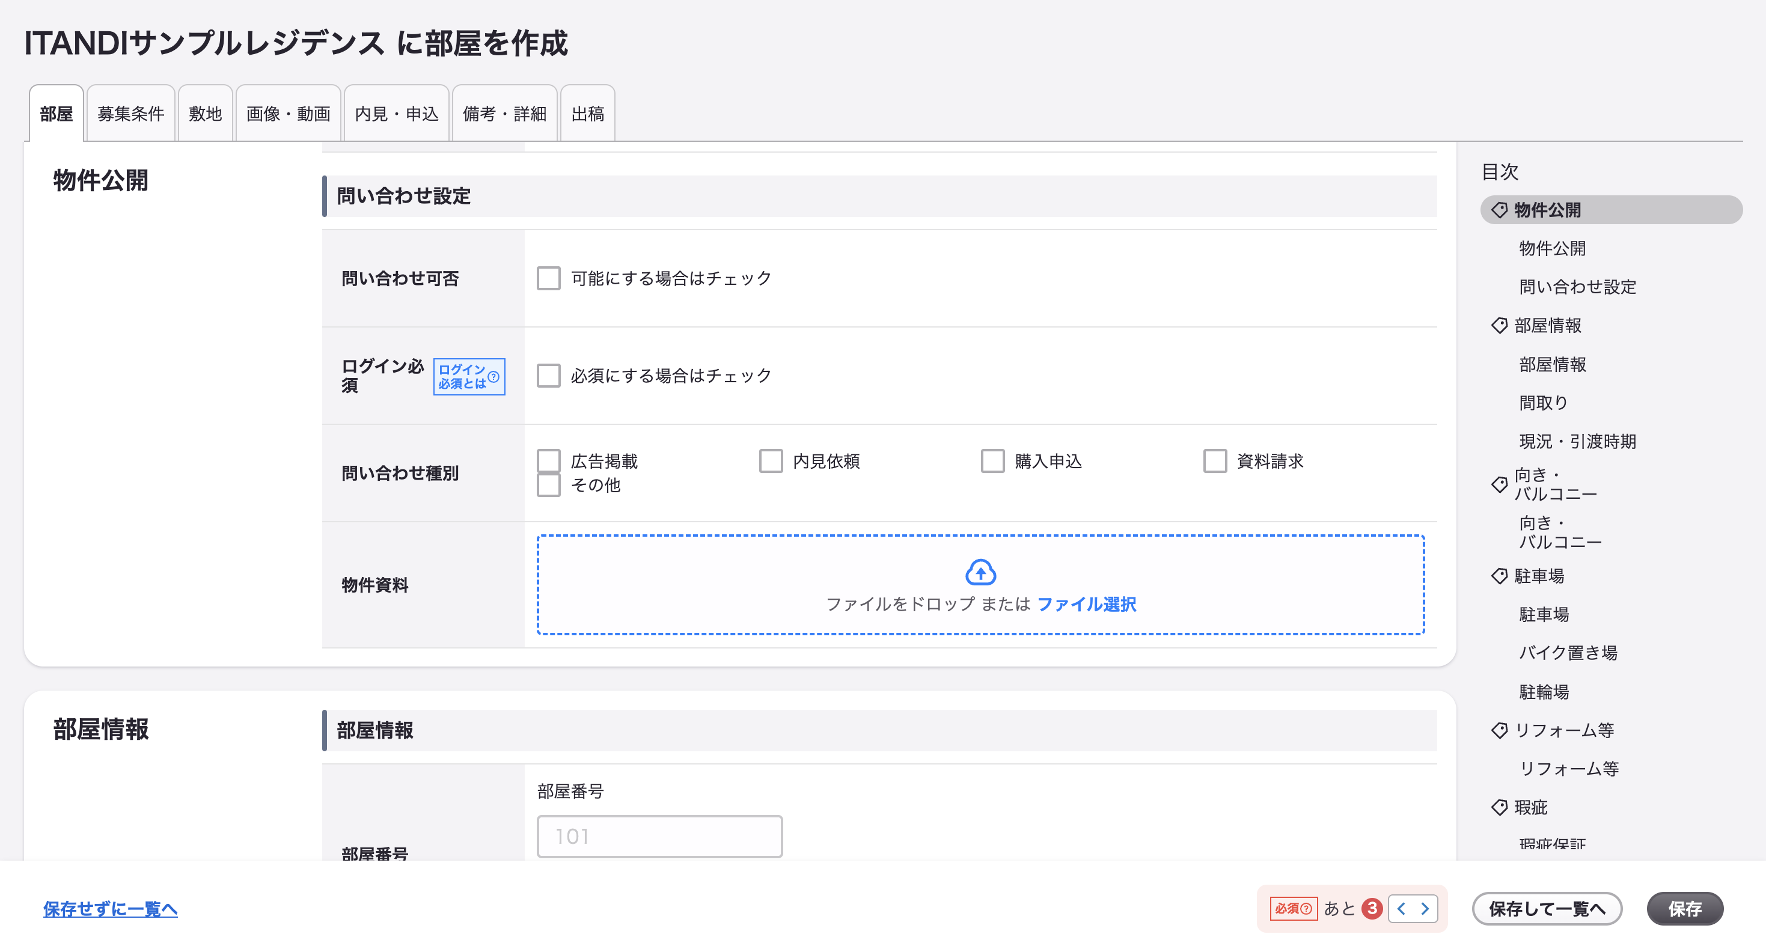The height and width of the screenshot is (952, 1766).
Task: Click tag icon beside 瑕疵 heading
Action: [x=1499, y=807]
